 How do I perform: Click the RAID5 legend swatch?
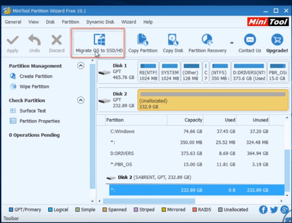[195, 210]
